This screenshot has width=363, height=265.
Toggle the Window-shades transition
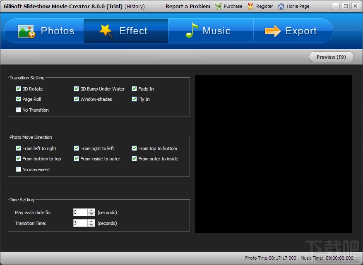(x=76, y=99)
